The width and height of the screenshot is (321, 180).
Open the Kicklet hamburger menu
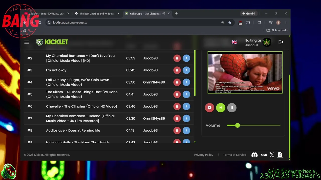pos(27,42)
